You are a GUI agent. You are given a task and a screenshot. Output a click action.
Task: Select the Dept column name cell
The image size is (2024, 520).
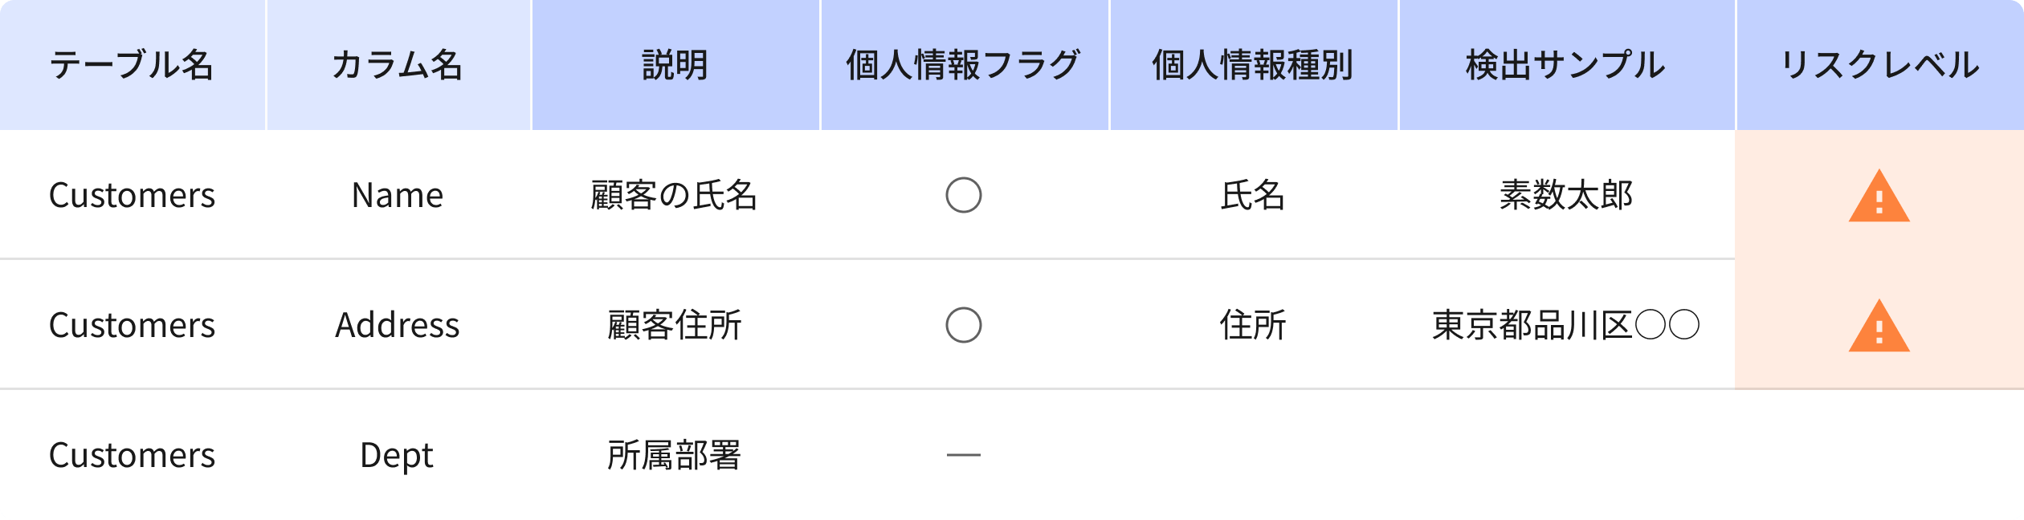tap(397, 455)
